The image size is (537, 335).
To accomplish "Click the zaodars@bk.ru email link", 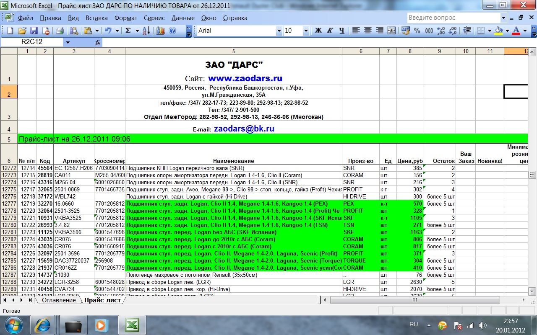I will point(244,129).
